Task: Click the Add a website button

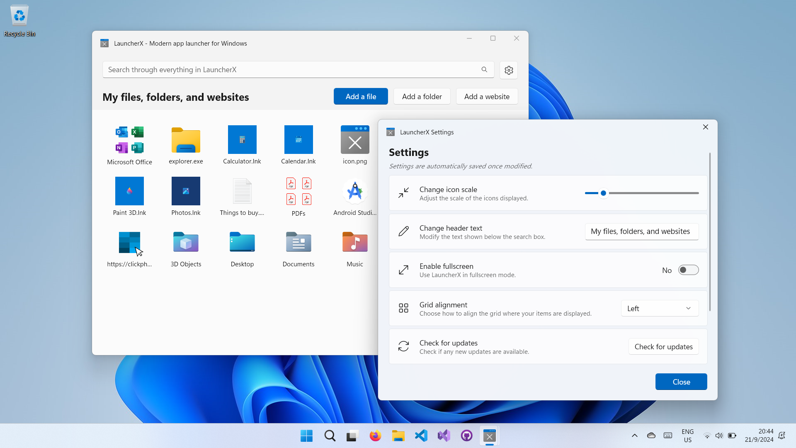Action: point(487,96)
